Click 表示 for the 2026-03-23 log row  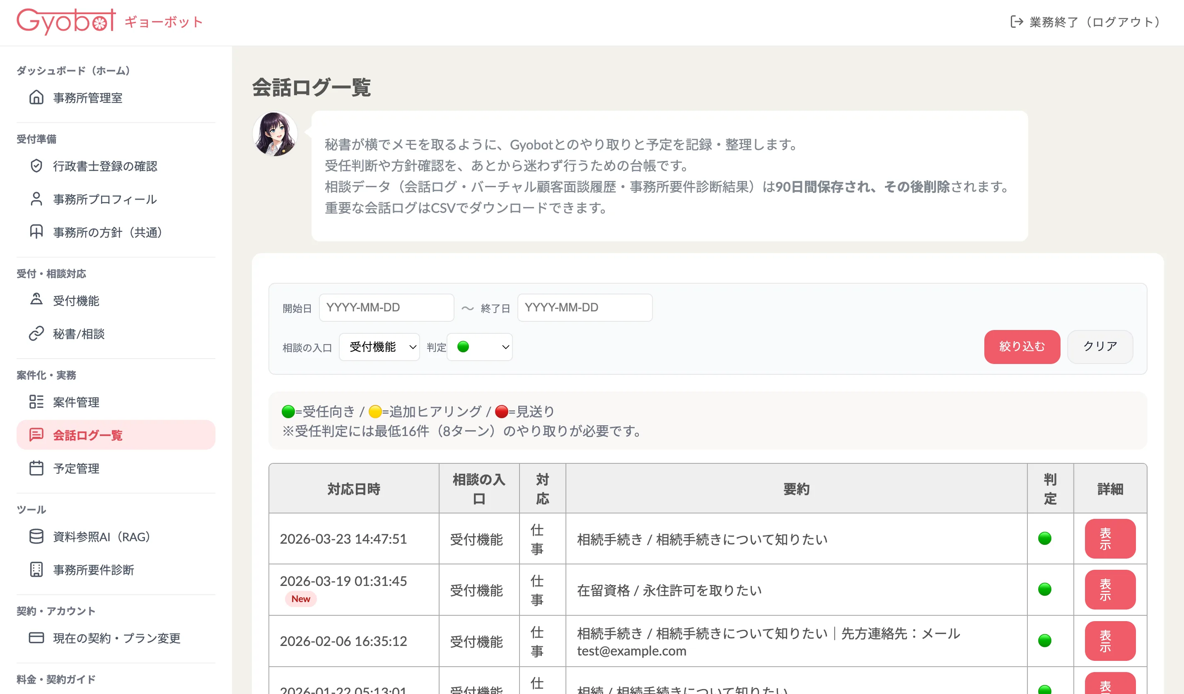click(1110, 539)
